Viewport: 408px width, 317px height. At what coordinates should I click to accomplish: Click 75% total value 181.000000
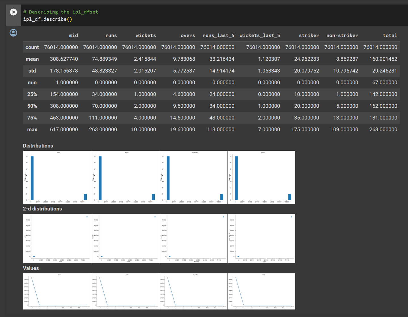point(383,118)
